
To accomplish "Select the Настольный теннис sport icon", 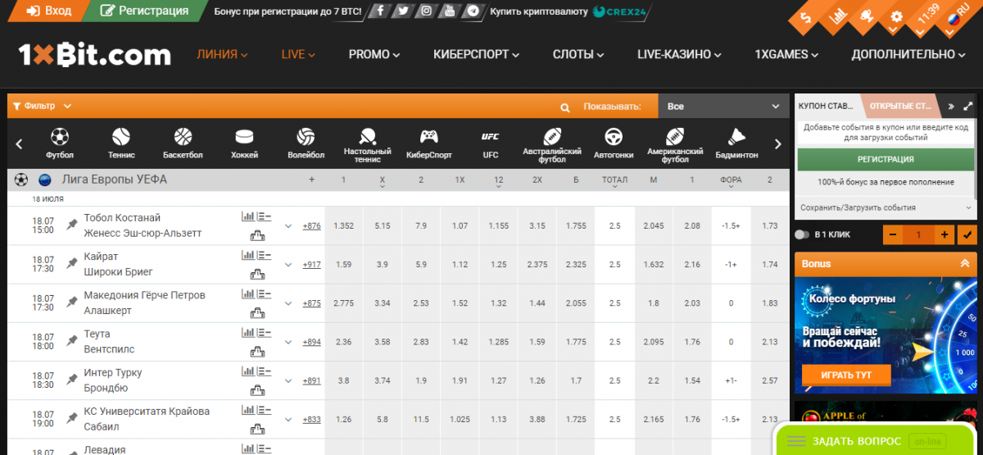I will 367,143.
